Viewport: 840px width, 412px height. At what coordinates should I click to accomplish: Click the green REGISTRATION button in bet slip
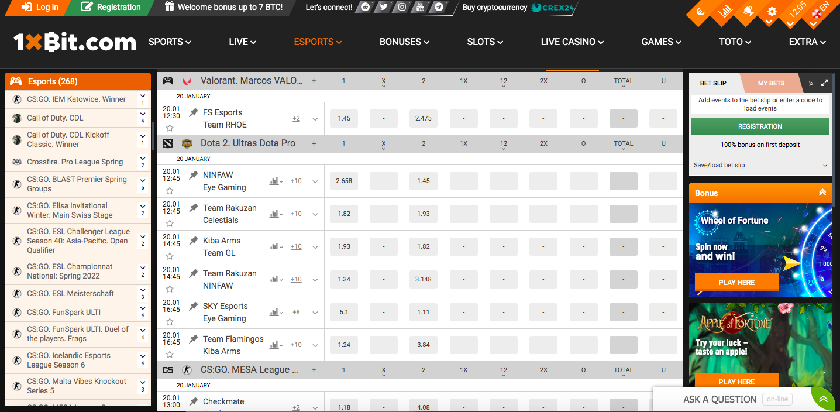click(759, 126)
